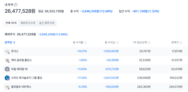Open the 크리도 테크놀로지 그룹 홀딩 logo icon
This screenshot has height=92, width=188.
tap(7, 78)
